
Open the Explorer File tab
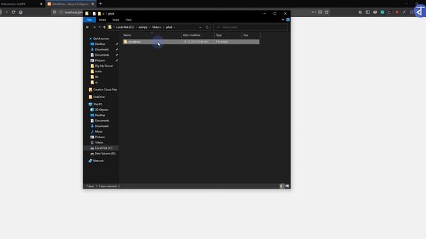point(89,20)
